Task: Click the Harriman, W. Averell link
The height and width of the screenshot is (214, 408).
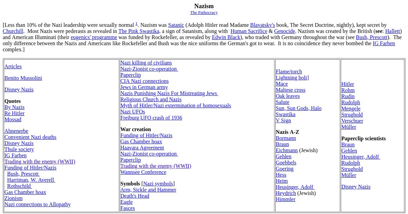Action: (31, 180)
